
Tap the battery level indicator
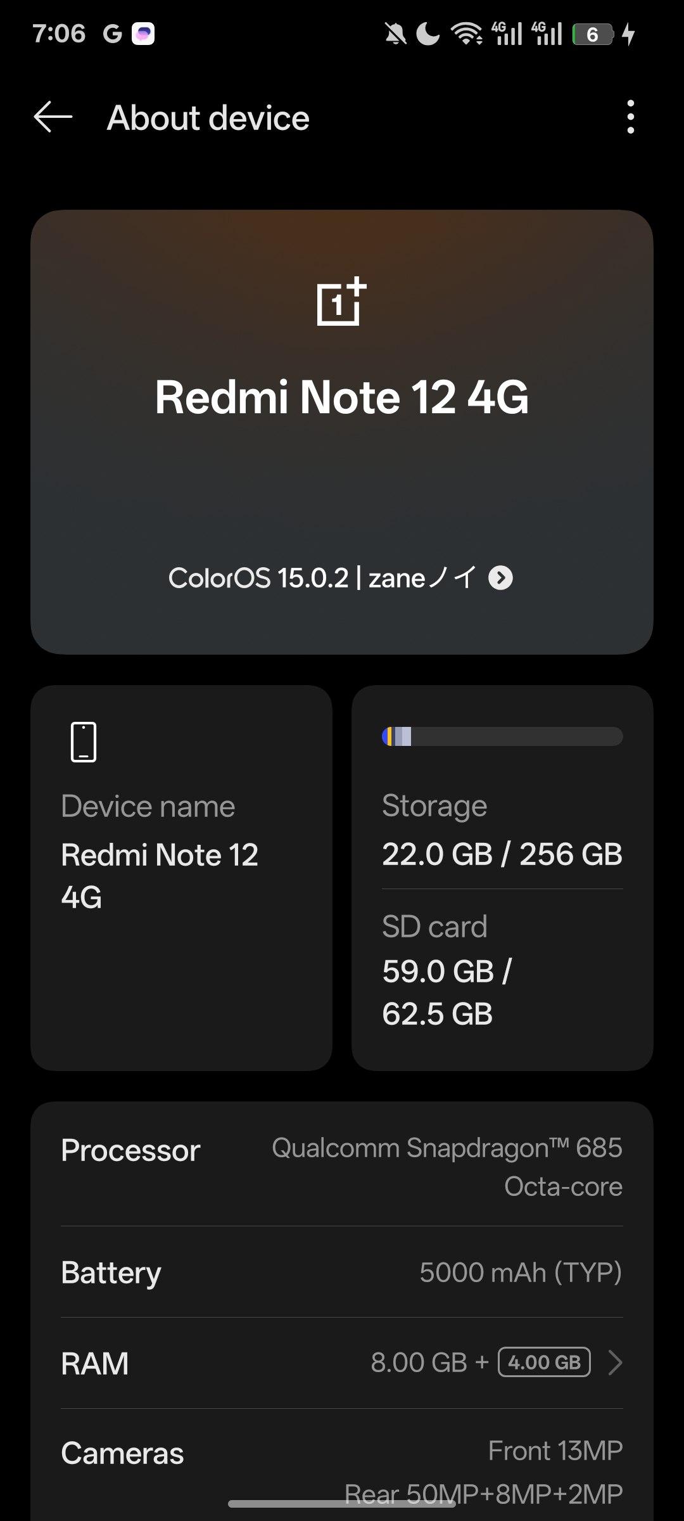tap(593, 34)
